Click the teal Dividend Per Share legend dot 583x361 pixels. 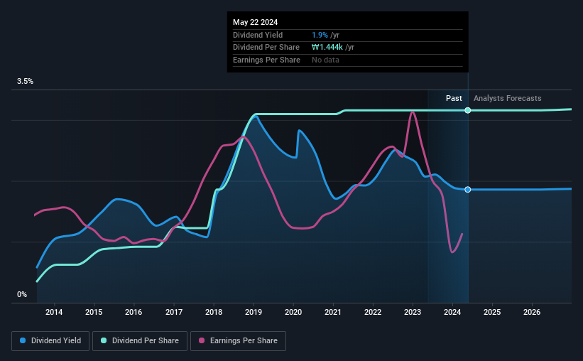104,340
